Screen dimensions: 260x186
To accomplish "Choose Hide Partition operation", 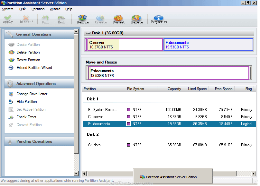I will [27, 102].
